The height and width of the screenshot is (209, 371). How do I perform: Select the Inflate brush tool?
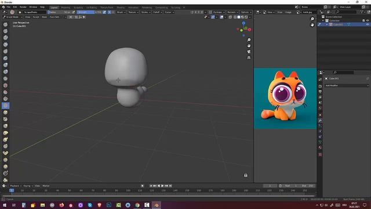5,65
